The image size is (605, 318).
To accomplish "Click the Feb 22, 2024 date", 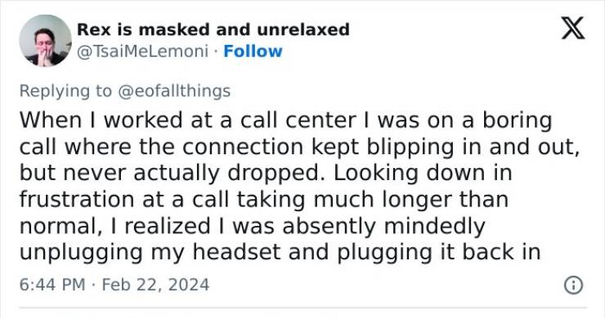I will 155,285.
